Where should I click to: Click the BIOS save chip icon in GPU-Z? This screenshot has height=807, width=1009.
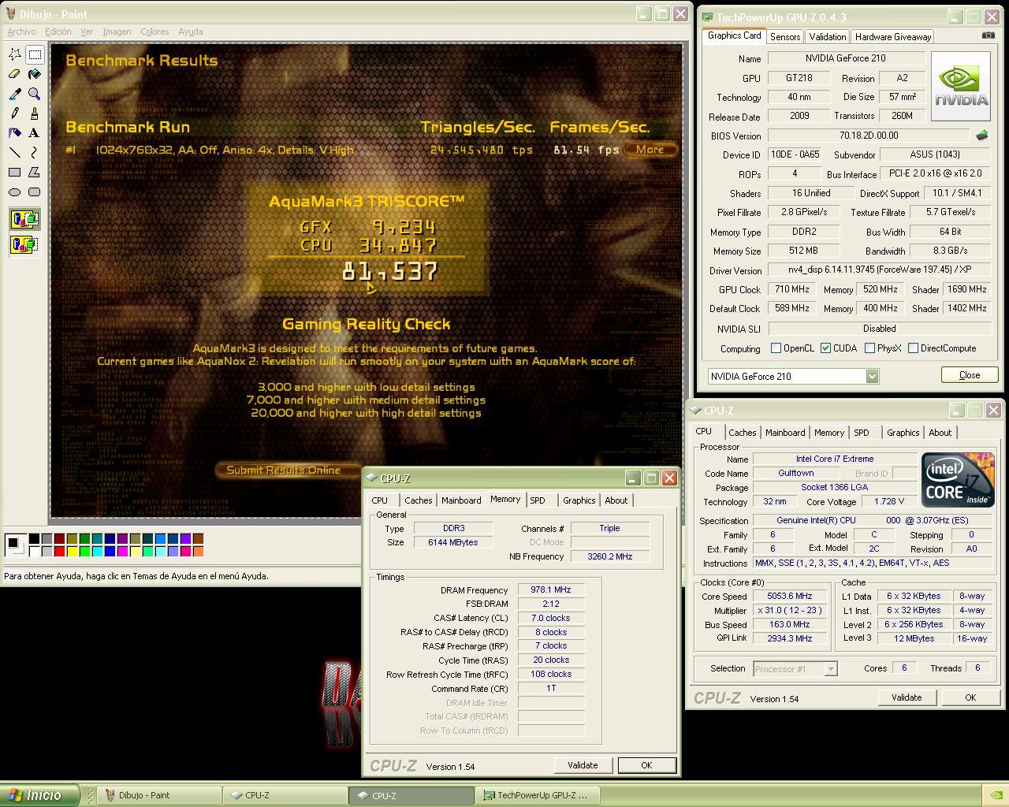982,136
